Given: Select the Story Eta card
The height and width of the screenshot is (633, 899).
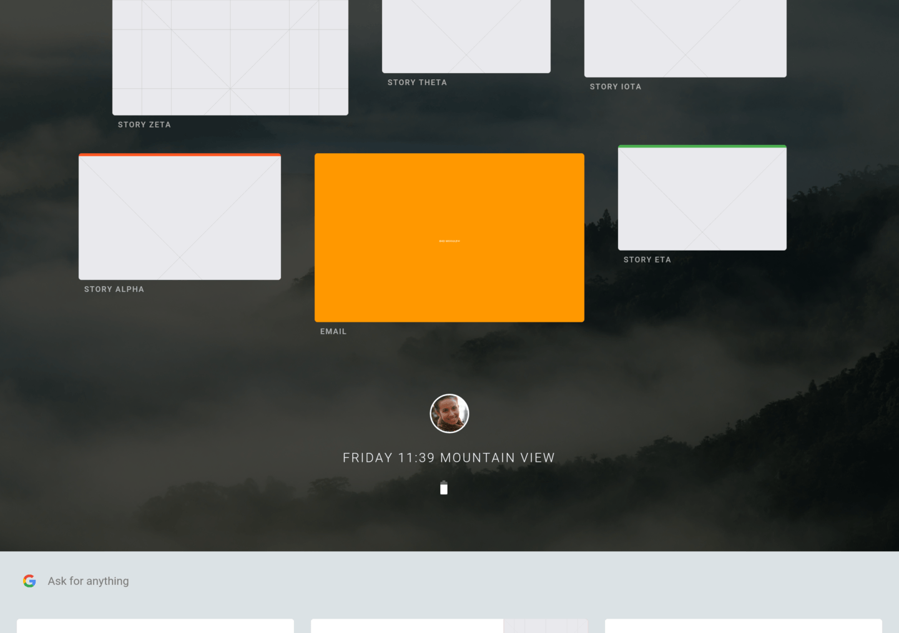Looking at the screenshot, I should click(702, 197).
